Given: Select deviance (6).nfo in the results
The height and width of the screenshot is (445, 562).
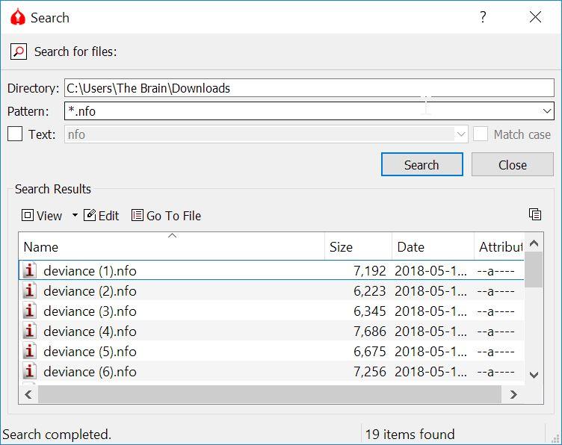Looking at the screenshot, I should 90,372.
